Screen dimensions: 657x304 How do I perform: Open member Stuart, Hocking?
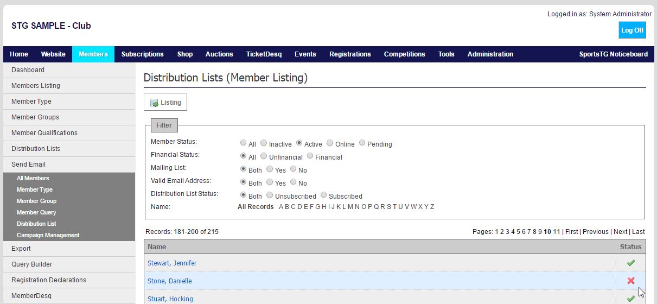[x=170, y=299]
